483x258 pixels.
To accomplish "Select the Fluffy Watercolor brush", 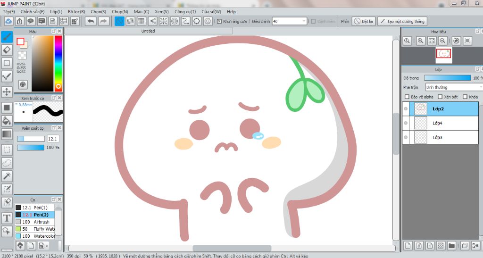I will coord(35,229).
